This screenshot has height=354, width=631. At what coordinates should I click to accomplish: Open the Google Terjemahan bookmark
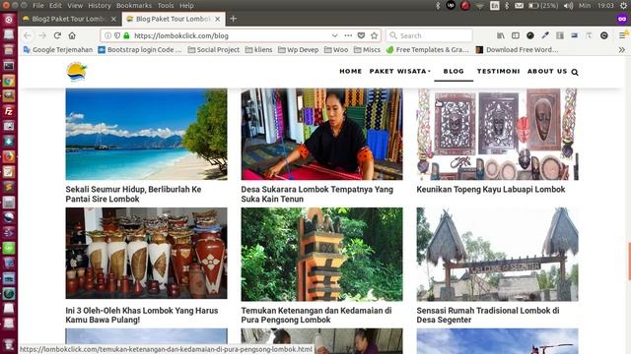58,50
